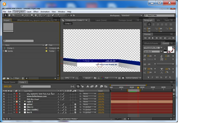Select the Rectangle shape tool
Image resolution: width=222 pixels, height=124 pixels.
pyautogui.click(x=32, y=15)
